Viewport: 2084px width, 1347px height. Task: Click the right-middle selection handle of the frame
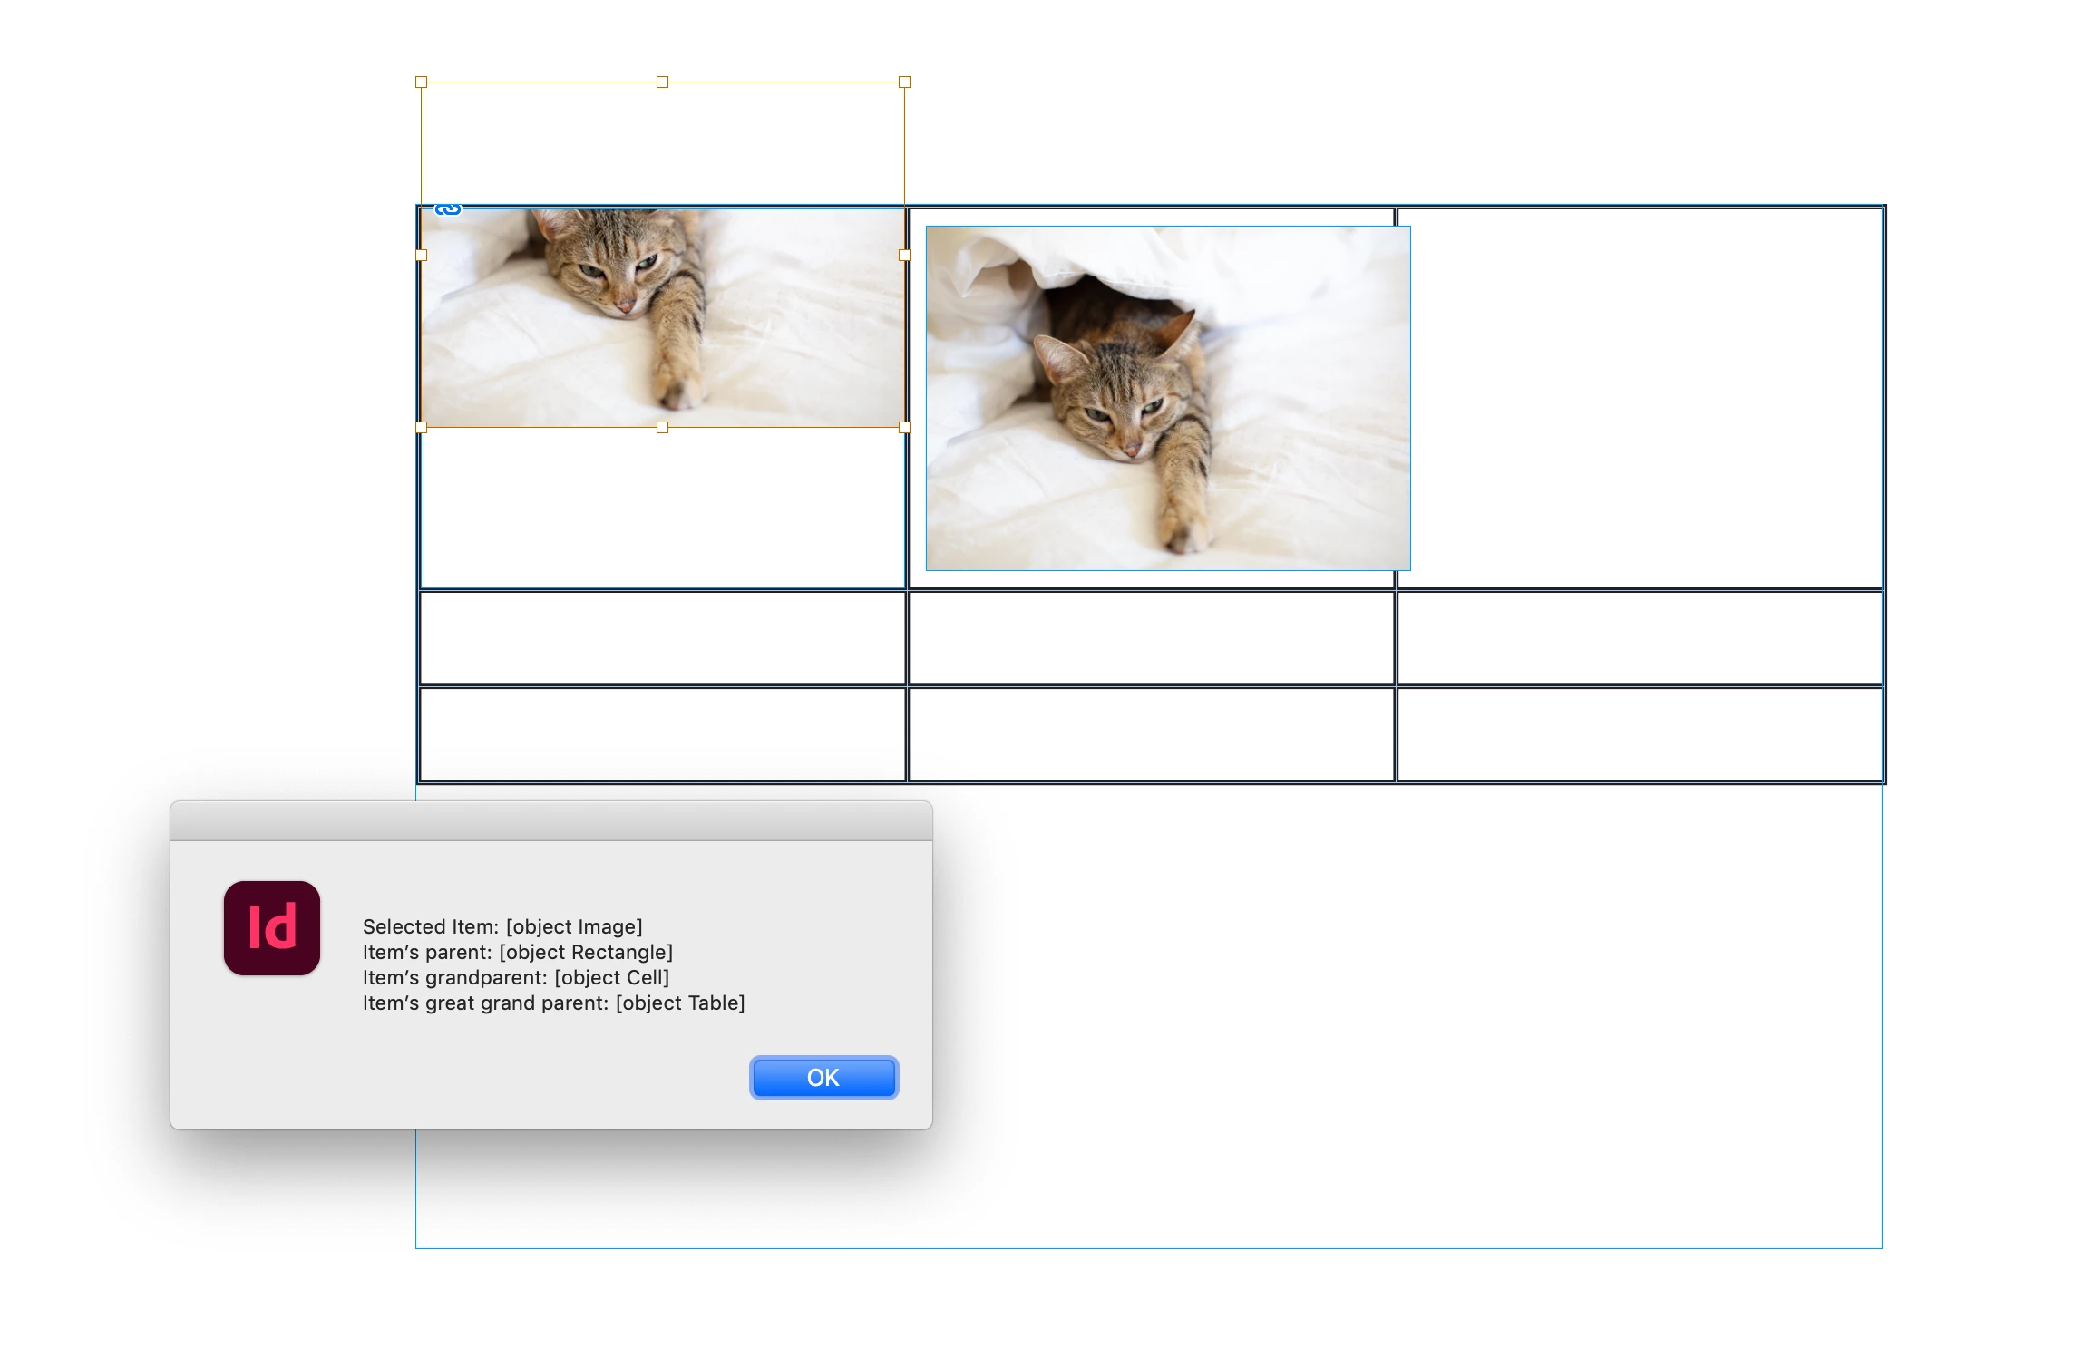(x=904, y=256)
